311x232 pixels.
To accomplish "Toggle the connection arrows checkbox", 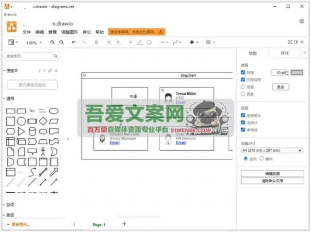I will (x=243, y=115).
